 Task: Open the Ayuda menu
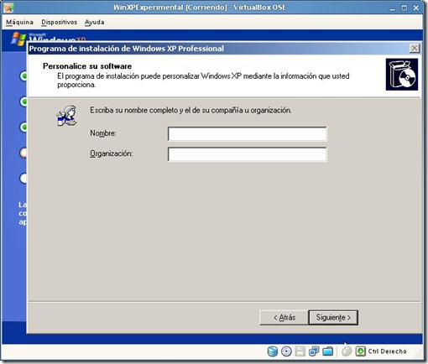tap(95, 22)
